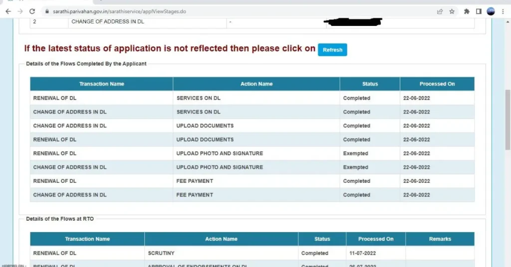
Task: Select UPLOAD DOCUMENTS in Renewal of DL row
Action: click(205, 139)
